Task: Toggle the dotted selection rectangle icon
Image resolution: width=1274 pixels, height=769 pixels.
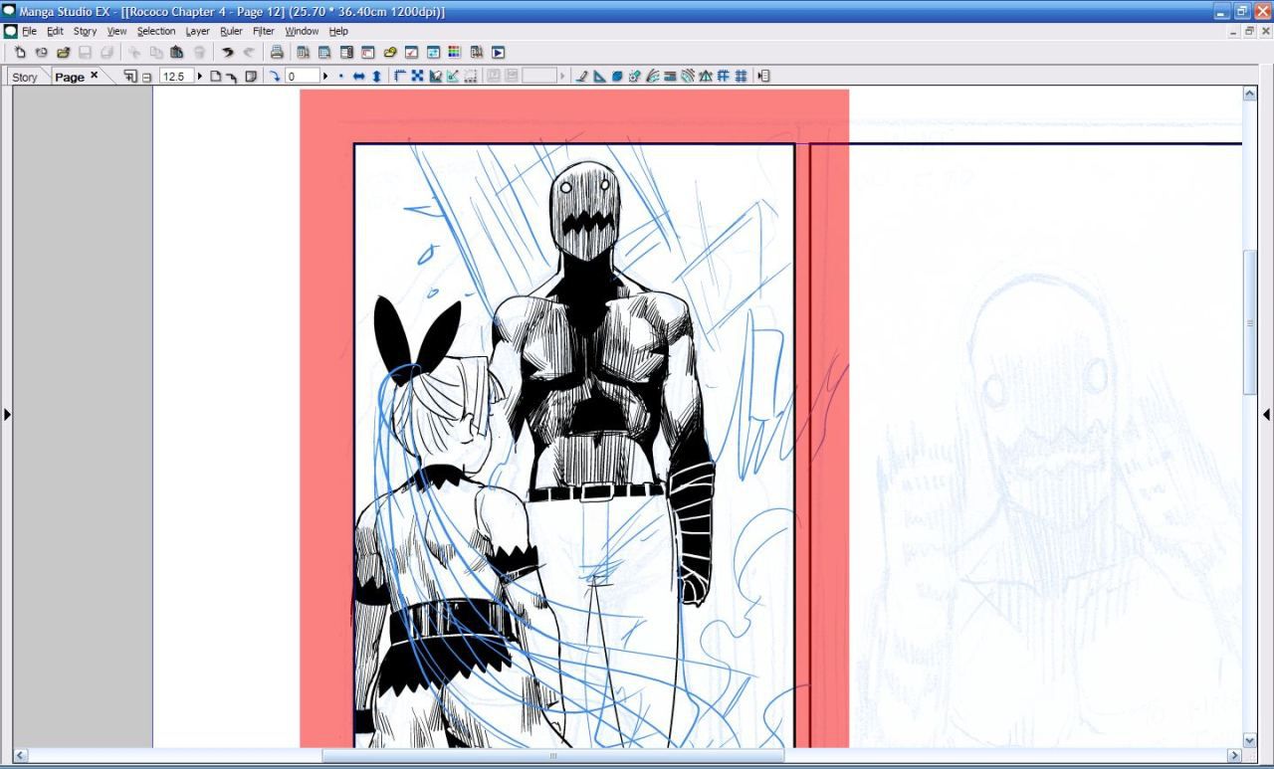Action: coord(470,77)
